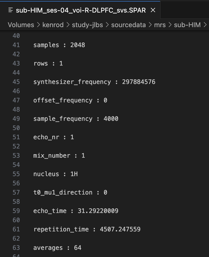Click line number 55 in the gutter

(16, 174)
